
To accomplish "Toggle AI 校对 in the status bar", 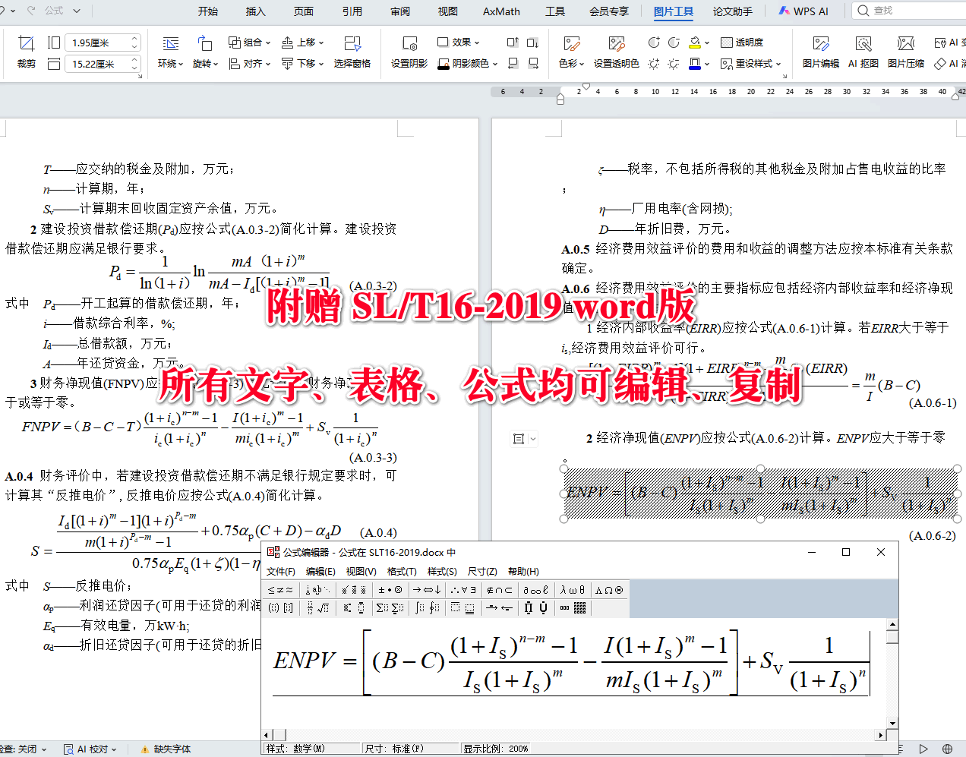I will tap(87, 749).
